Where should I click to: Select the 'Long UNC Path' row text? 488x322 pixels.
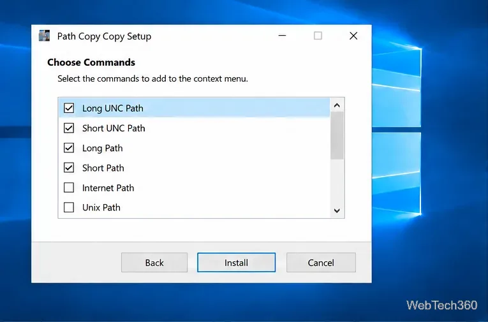(113, 108)
